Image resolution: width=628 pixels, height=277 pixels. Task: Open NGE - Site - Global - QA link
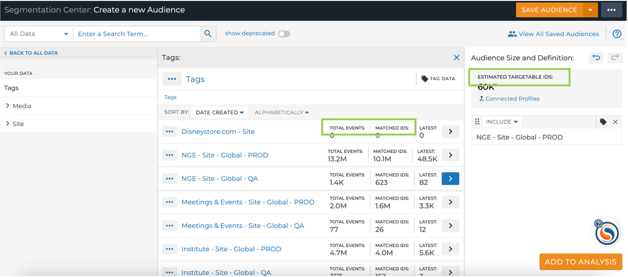click(x=220, y=179)
